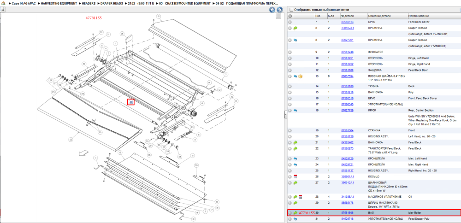This screenshot has width=461, height=223.
Task: Click the red list icon for part 388661A1
Action: pyautogui.click(x=296, y=176)
